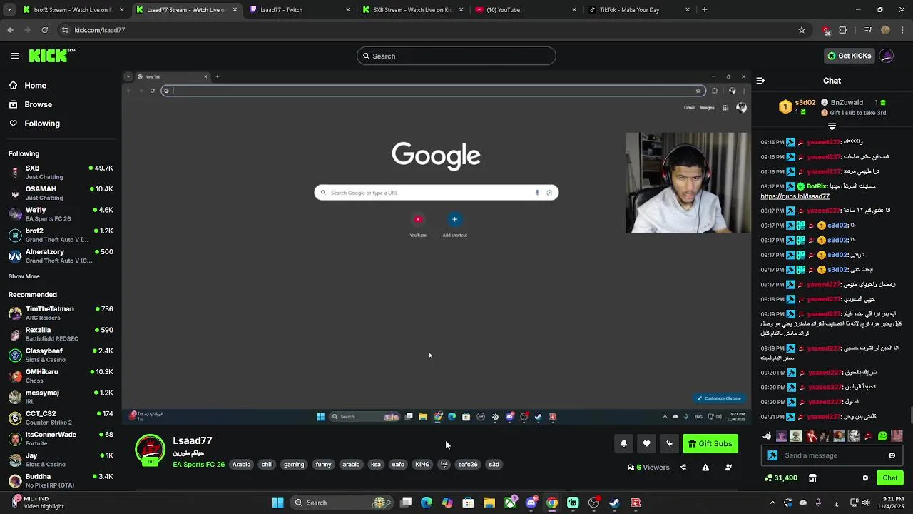Click the KING tag
Screen dimensions: 913x514
tap(422, 465)
